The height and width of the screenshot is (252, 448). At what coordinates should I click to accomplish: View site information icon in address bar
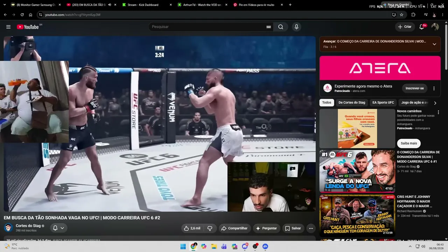click(41, 15)
